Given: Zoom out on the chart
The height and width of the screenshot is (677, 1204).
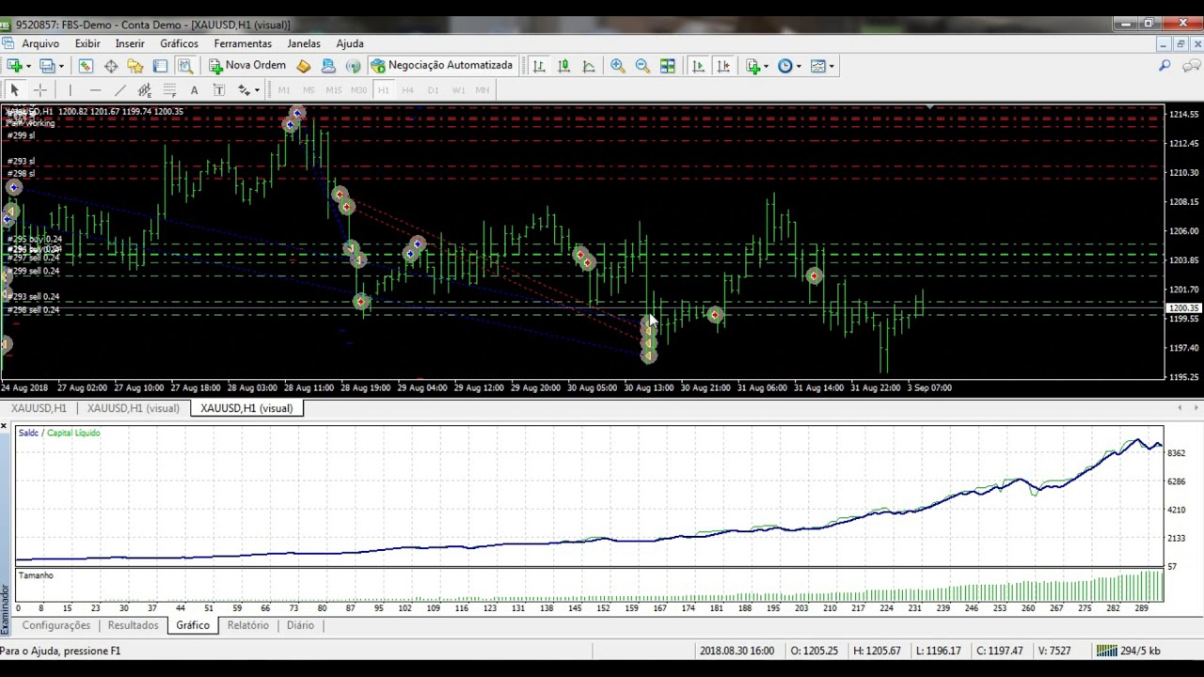Looking at the screenshot, I should [642, 66].
